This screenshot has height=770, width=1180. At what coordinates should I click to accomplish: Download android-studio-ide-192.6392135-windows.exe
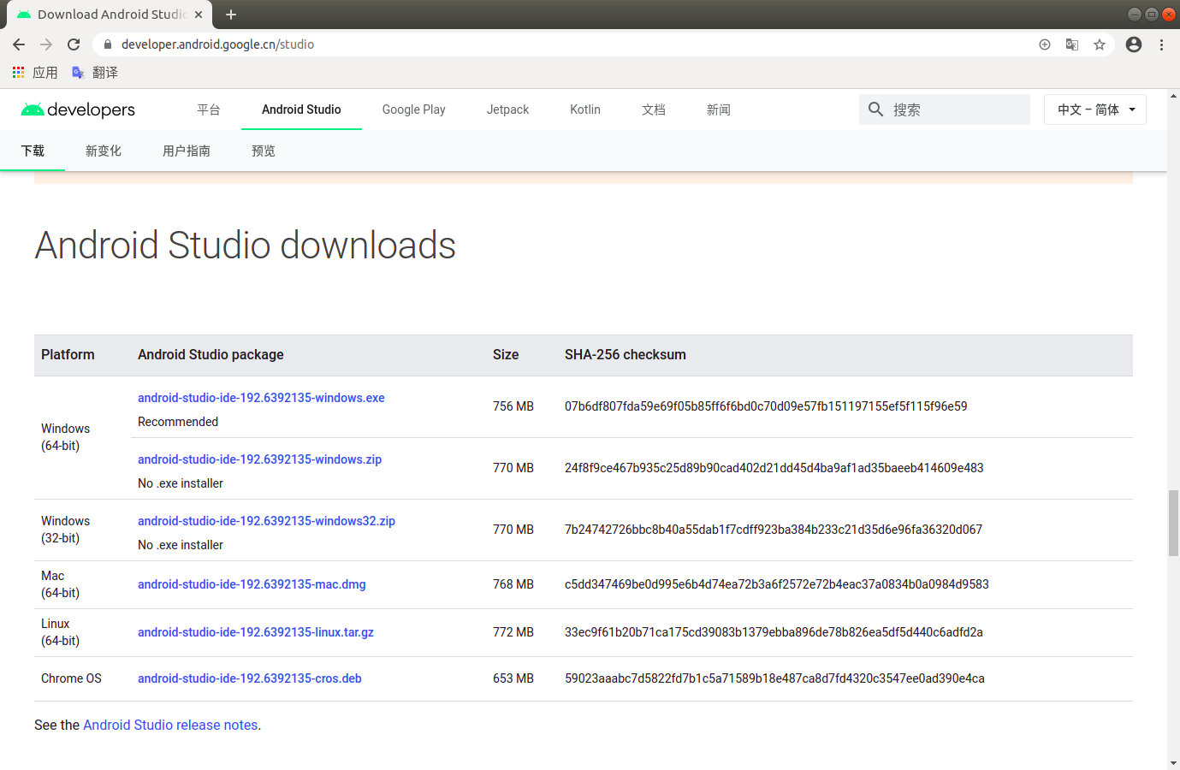click(x=261, y=398)
